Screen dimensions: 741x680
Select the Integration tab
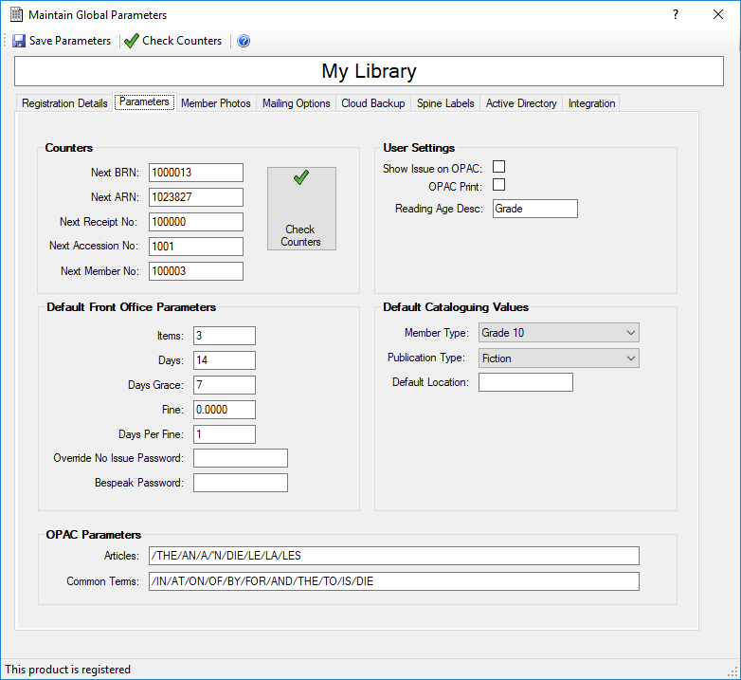[591, 103]
